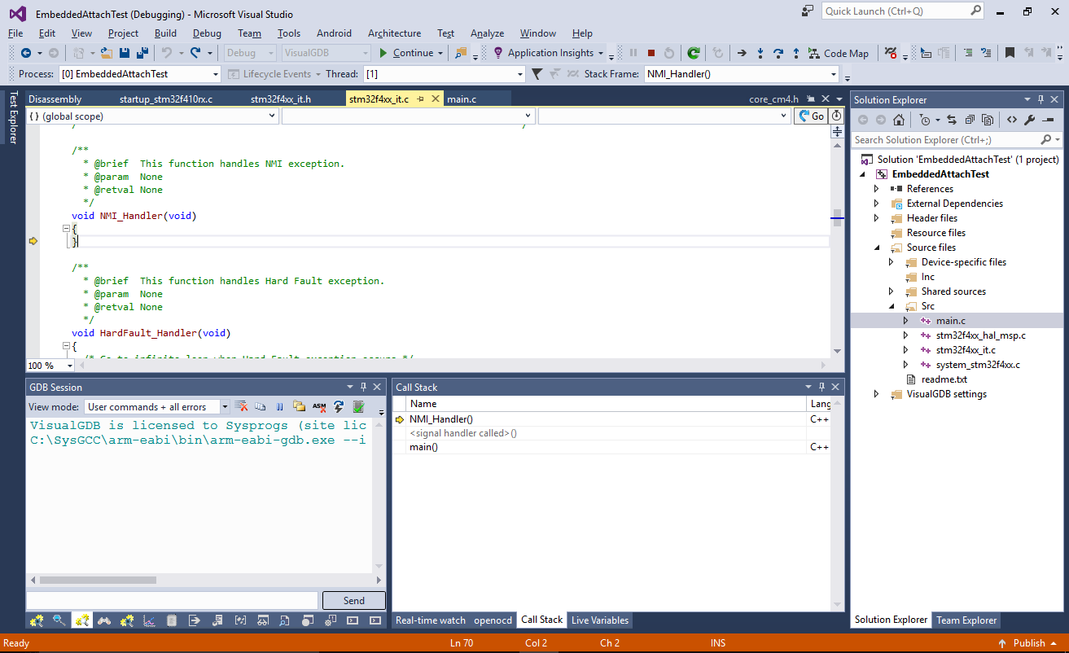This screenshot has width=1069, height=653.
Task: Click the View Code icon in Solution Explorer
Action: pyautogui.click(x=1011, y=120)
